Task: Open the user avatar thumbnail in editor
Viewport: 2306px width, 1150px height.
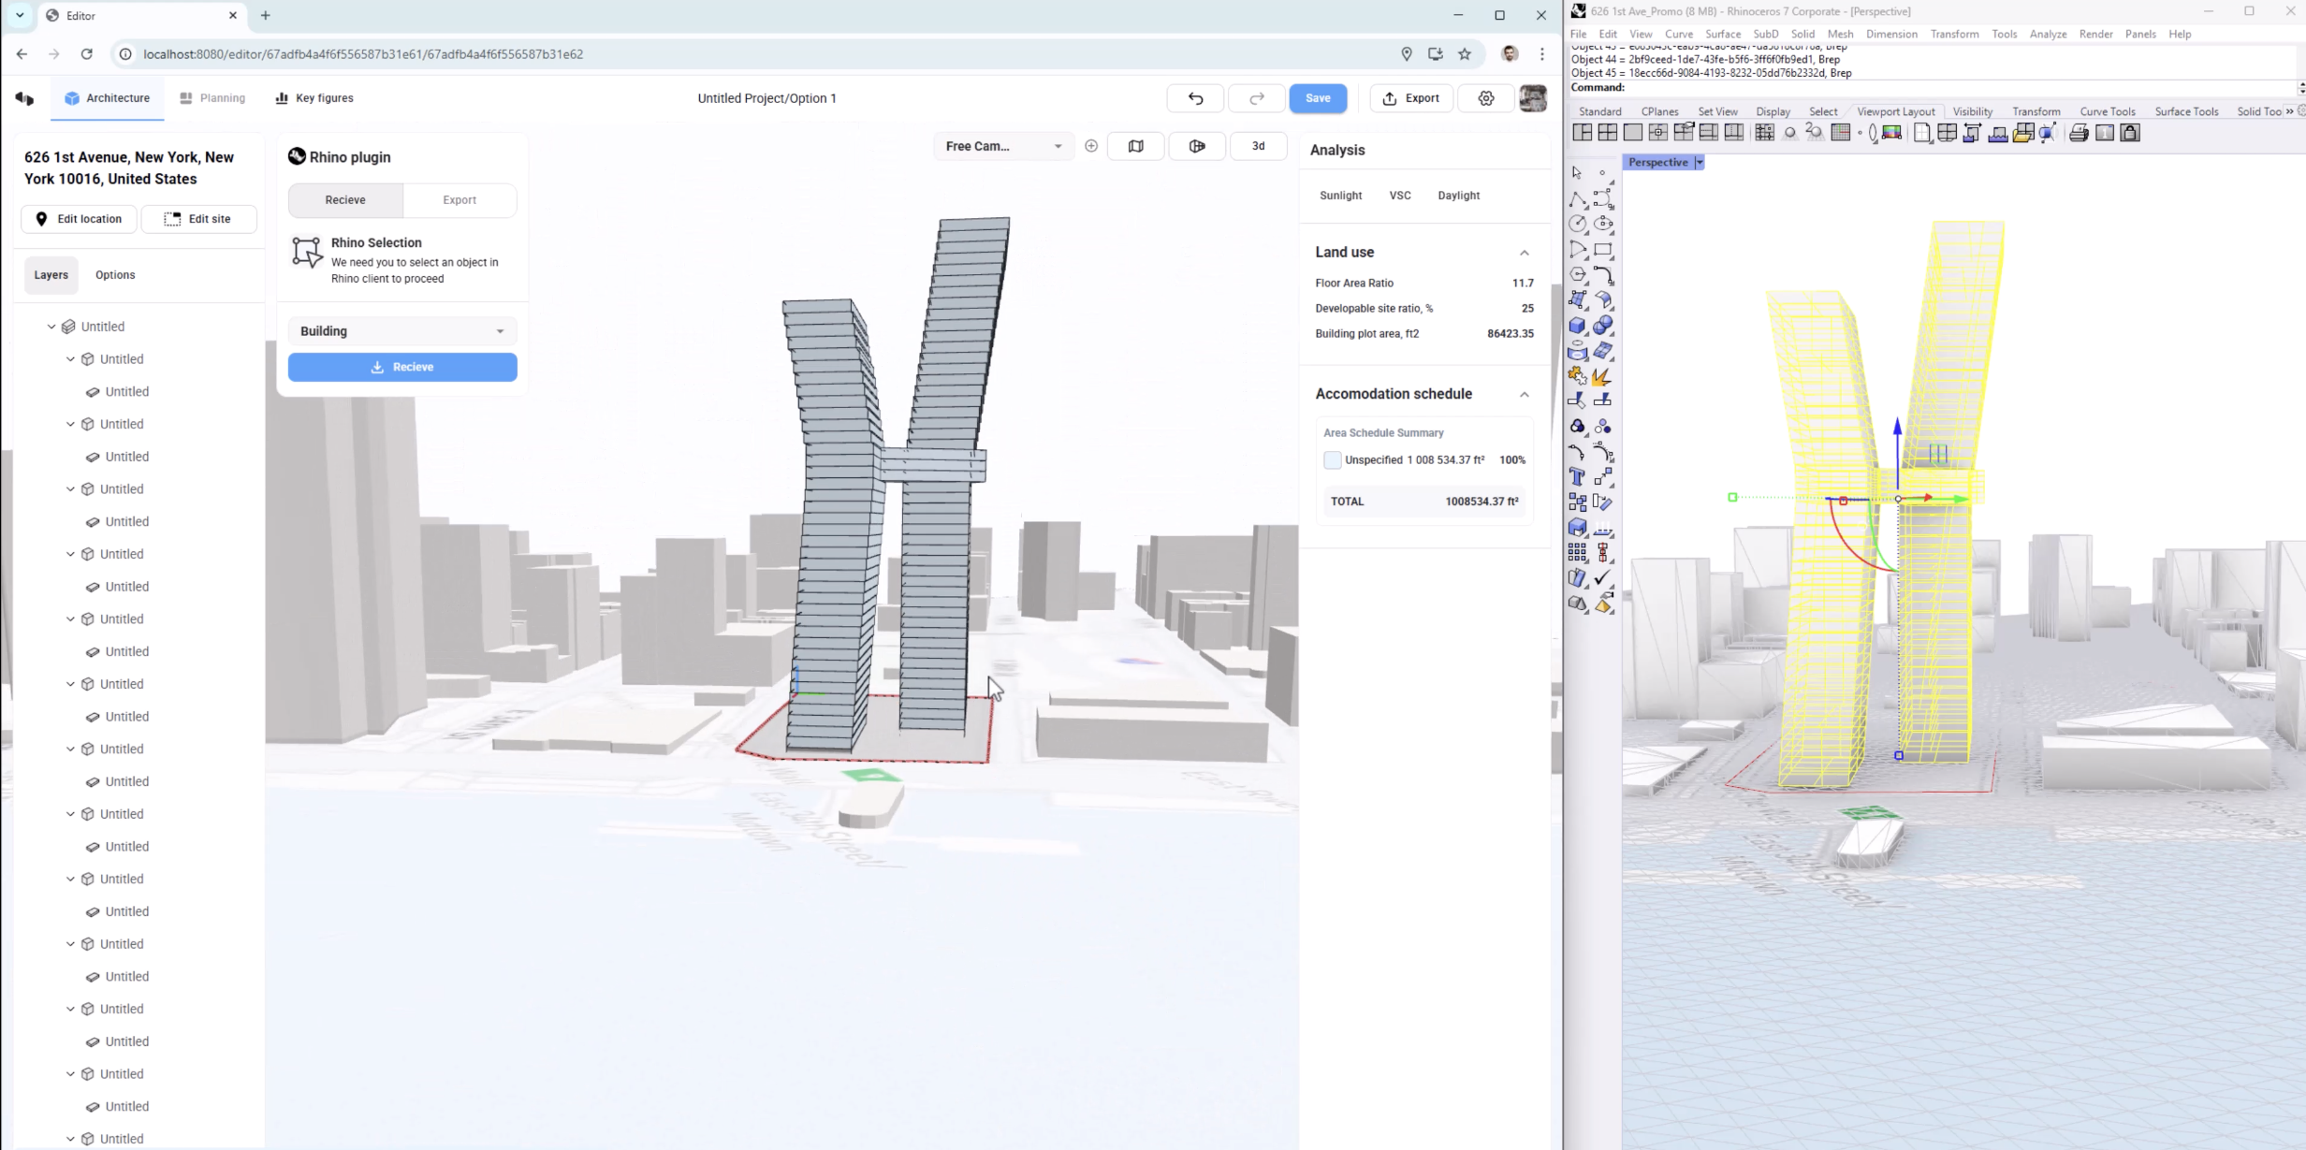Action: 1533,98
